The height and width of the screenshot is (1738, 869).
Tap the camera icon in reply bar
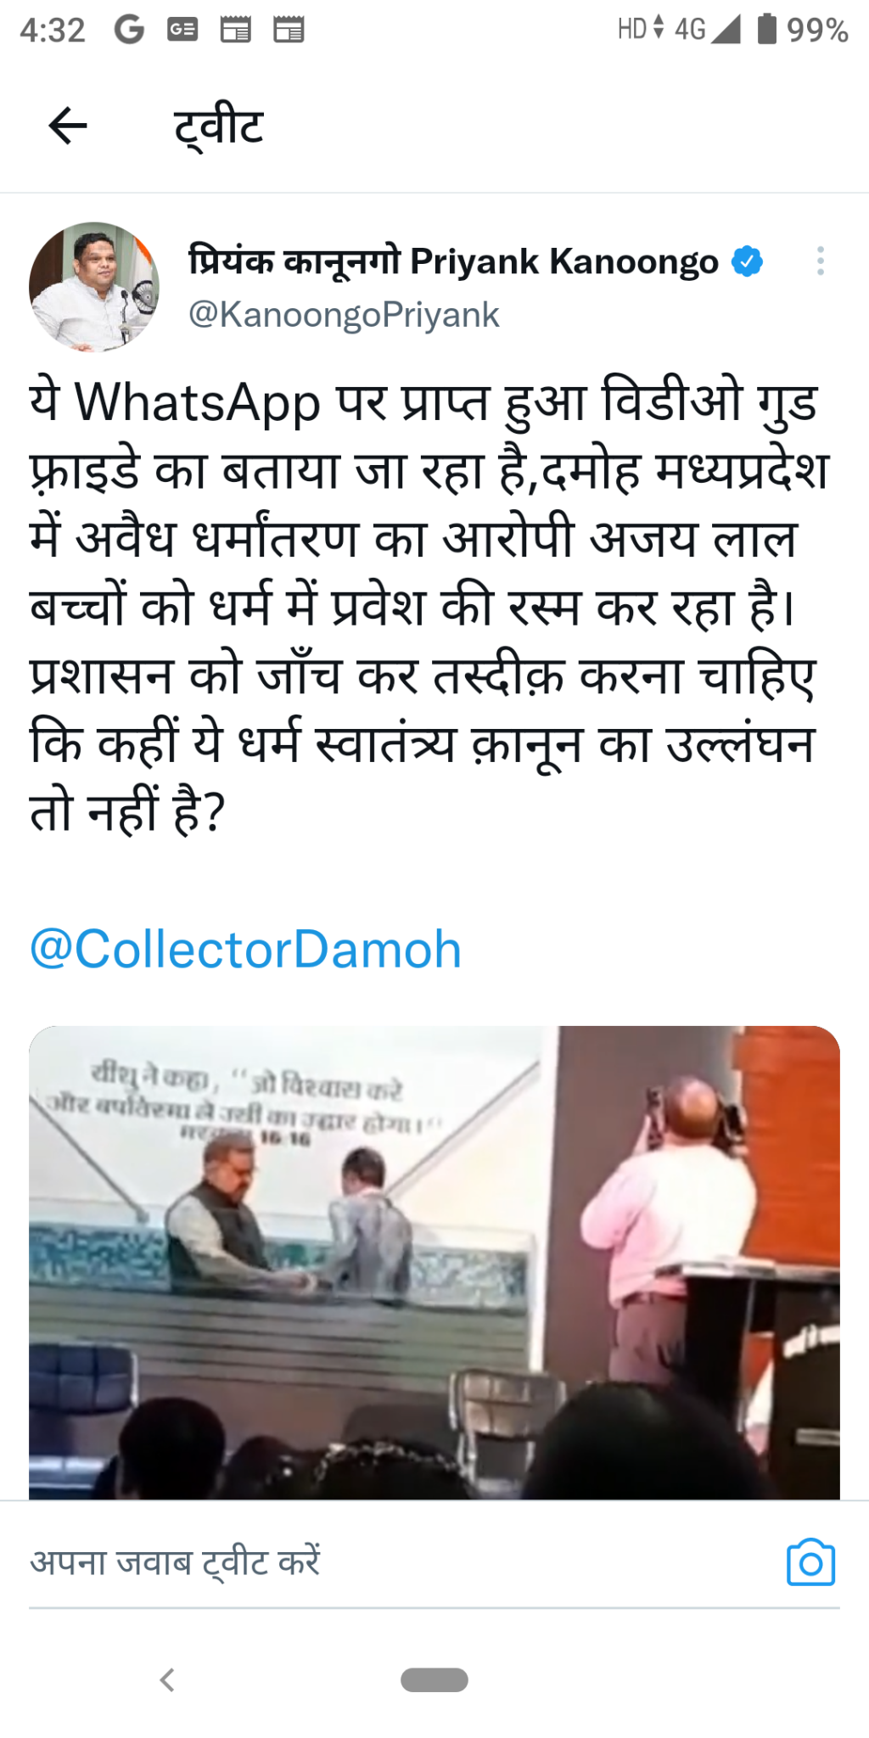pos(810,1561)
